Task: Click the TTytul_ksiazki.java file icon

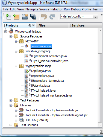Action: click(26, 91)
